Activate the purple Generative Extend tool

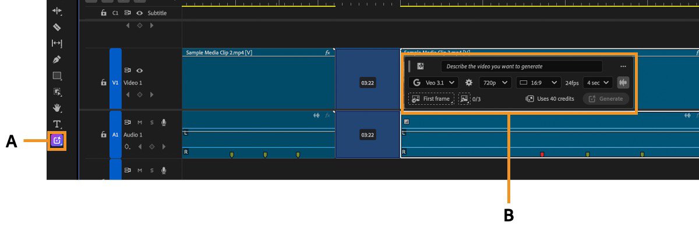pos(57,140)
